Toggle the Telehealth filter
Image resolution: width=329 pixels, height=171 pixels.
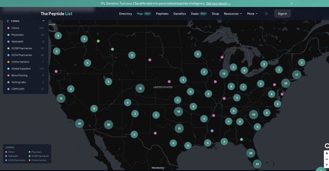click(x=26, y=42)
